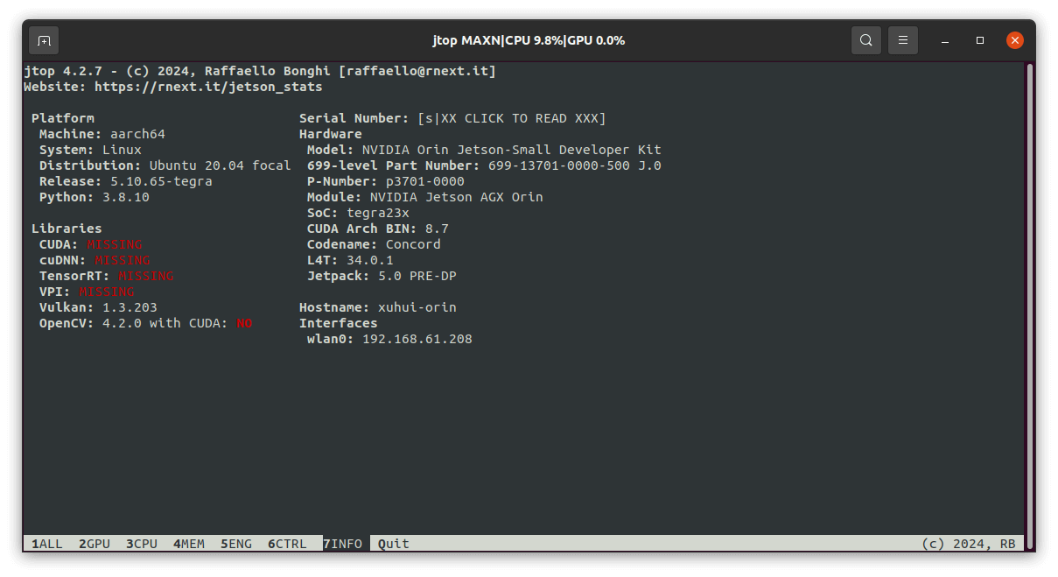
Task: Select the 7INFO tab
Action: coord(343,544)
